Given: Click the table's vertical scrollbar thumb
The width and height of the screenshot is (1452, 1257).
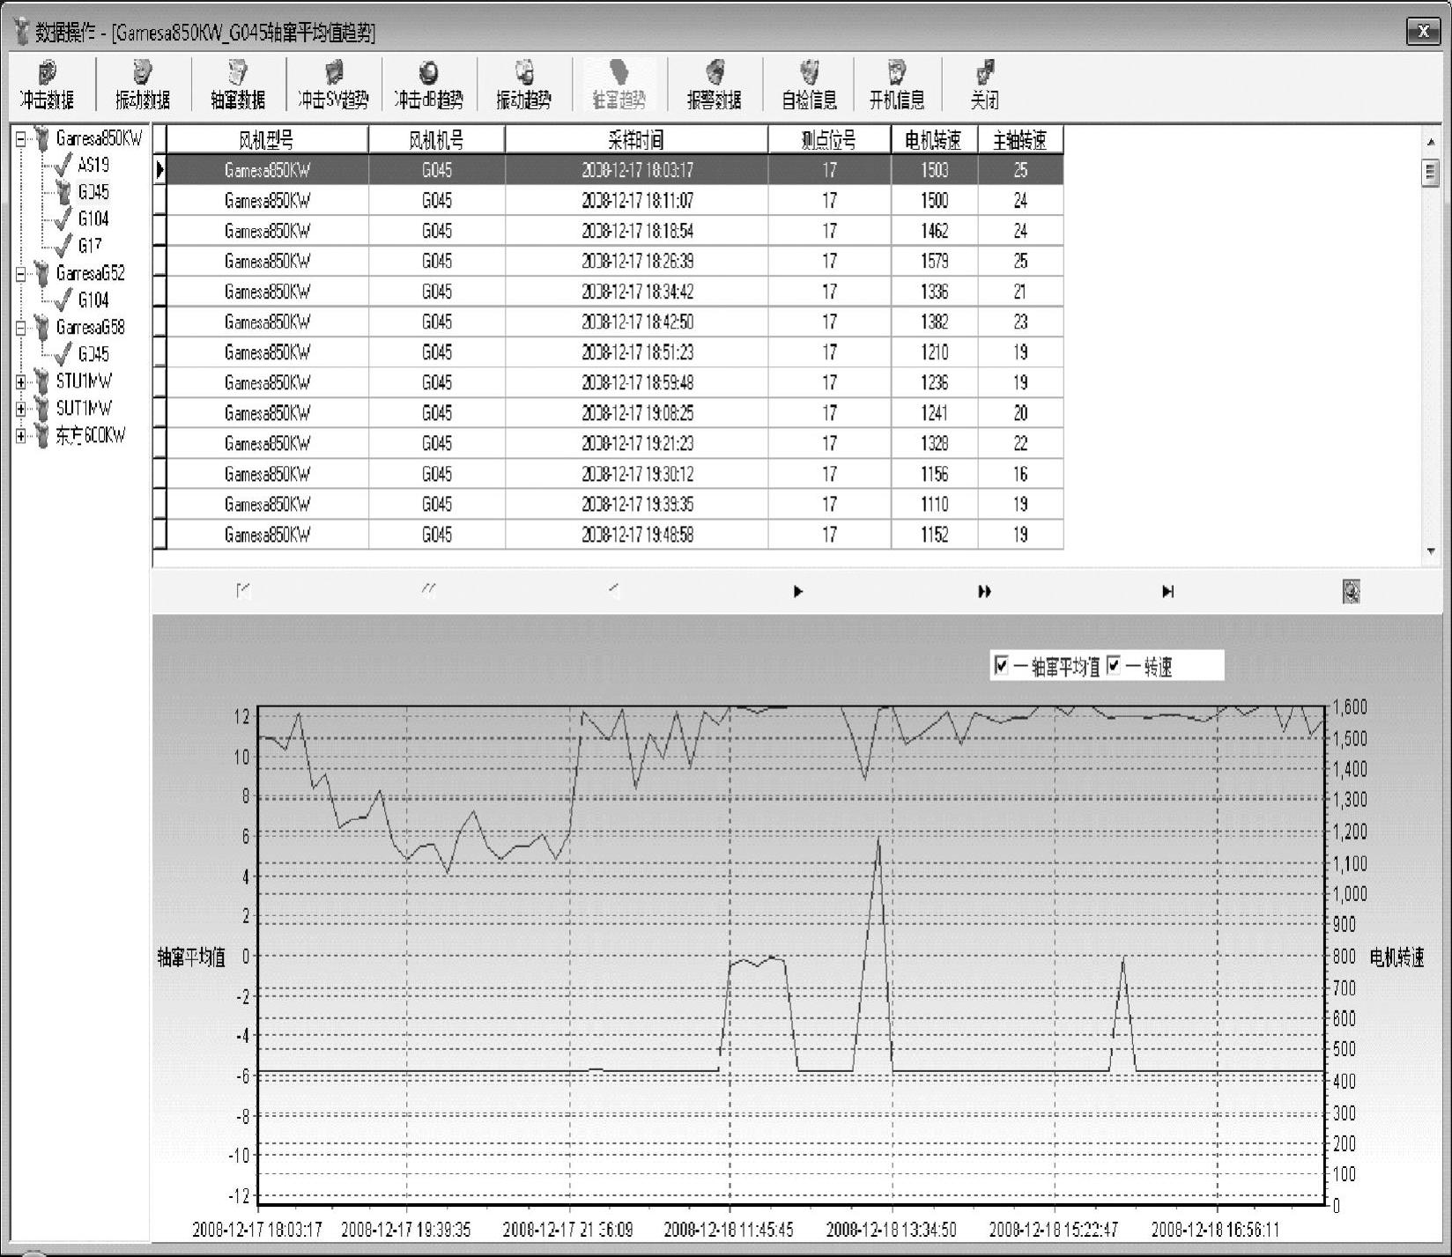Looking at the screenshot, I should click(x=1431, y=172).
